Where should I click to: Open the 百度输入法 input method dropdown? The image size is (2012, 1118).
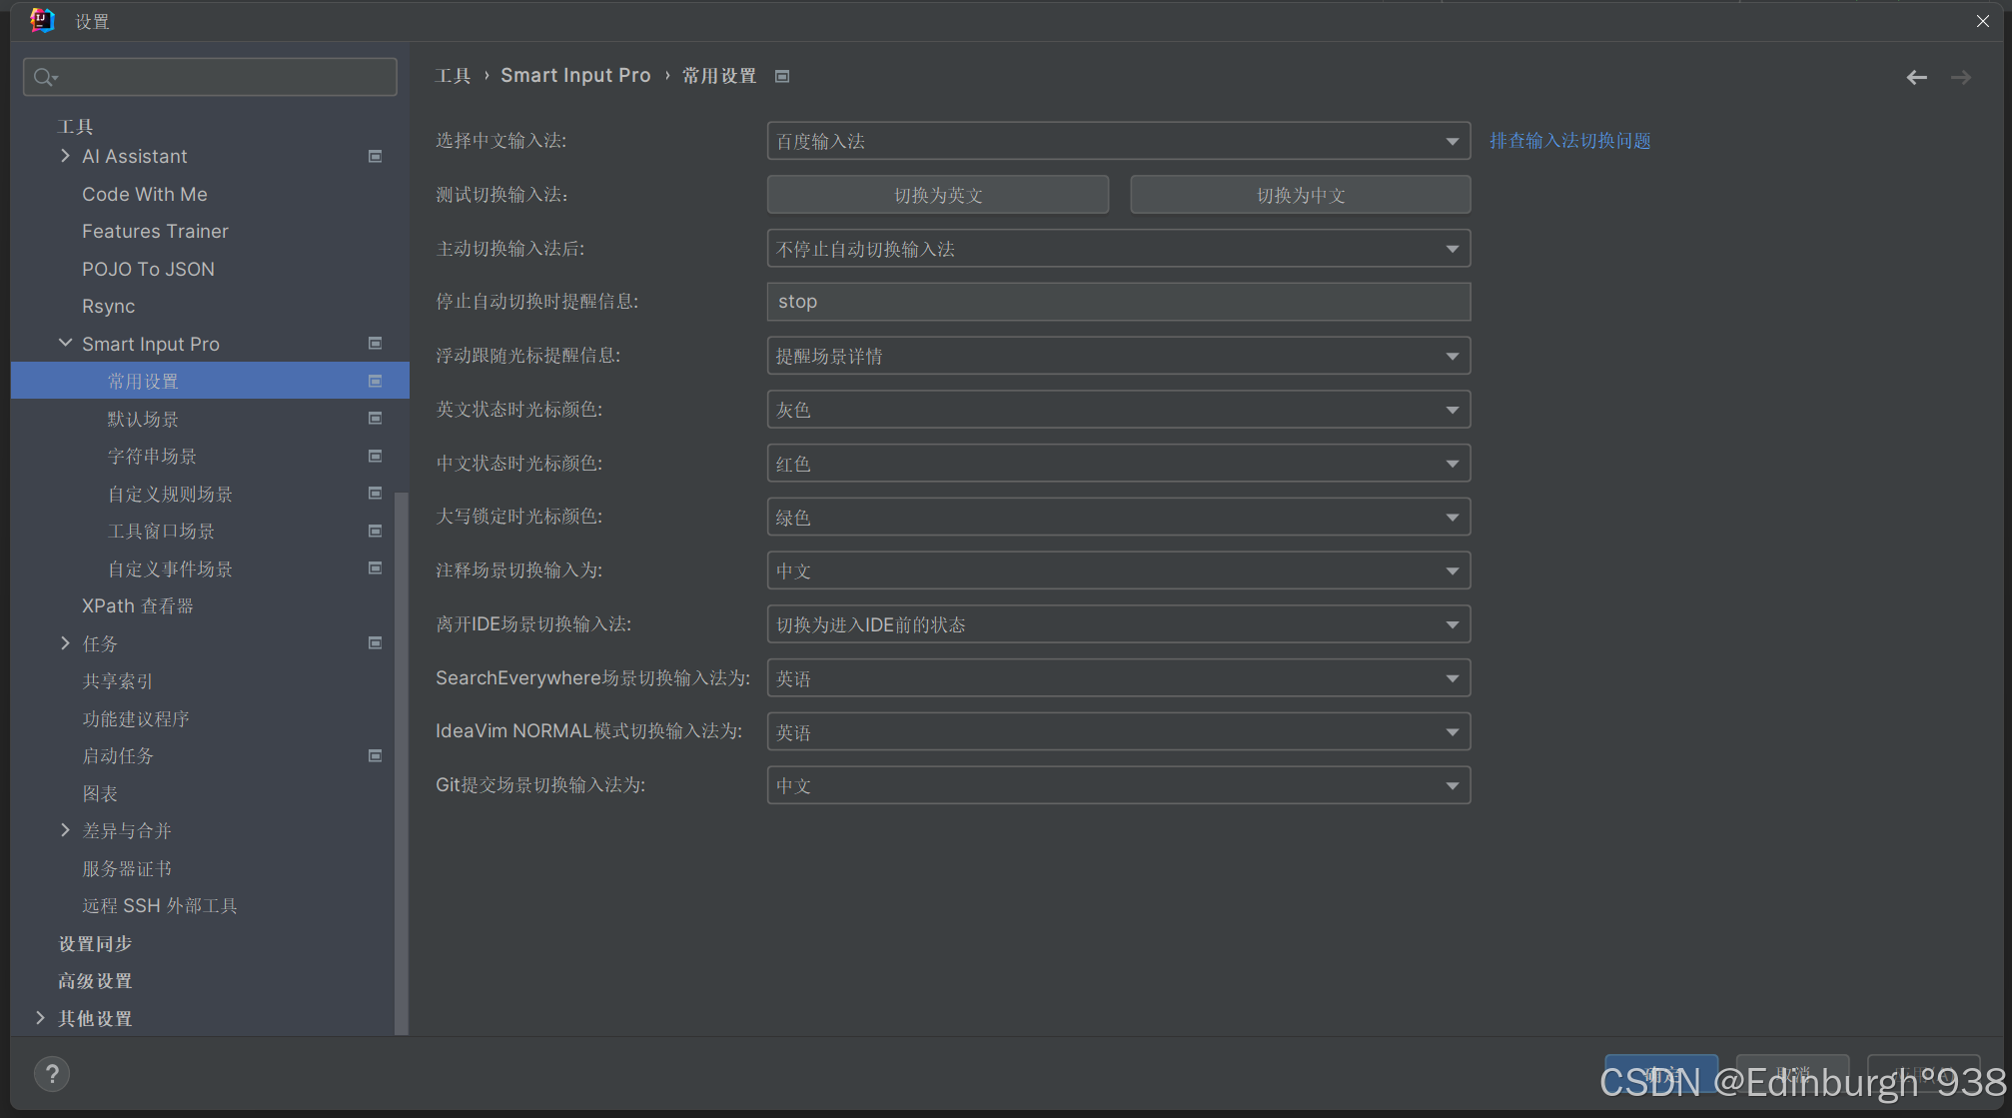point(1454,141)
